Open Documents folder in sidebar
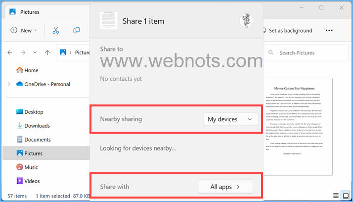Viewport: 353px width, 202px height. [37, 140]
